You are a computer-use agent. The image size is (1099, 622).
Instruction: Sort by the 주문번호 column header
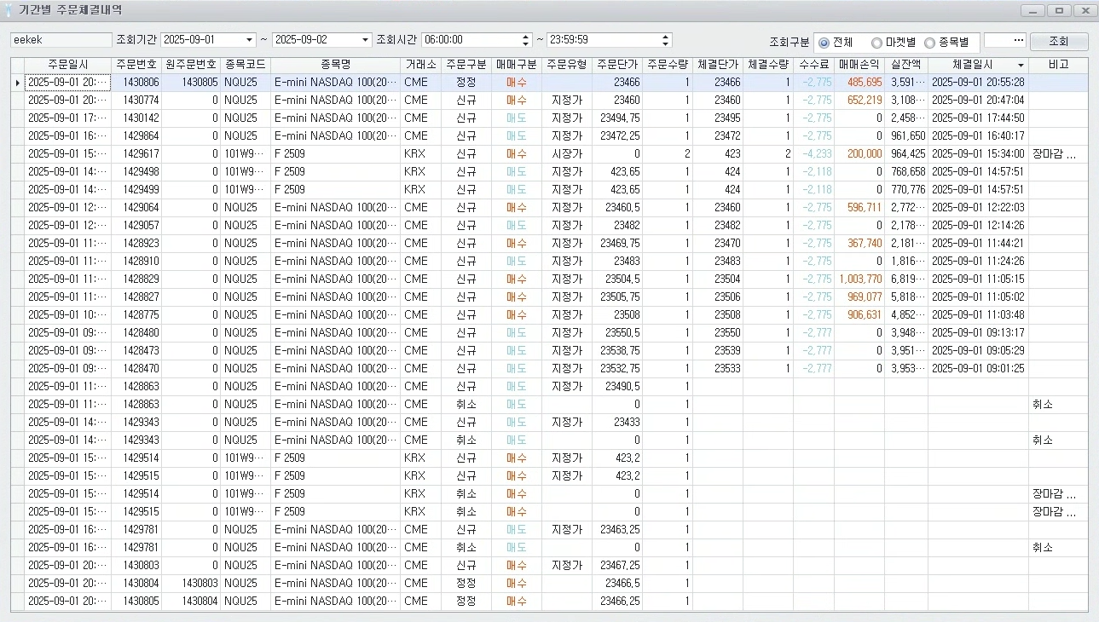(x=136, y=65)
